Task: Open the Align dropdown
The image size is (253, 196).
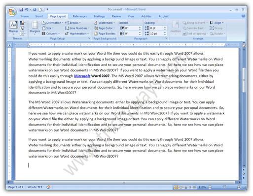Action: (x=217, y=23)
